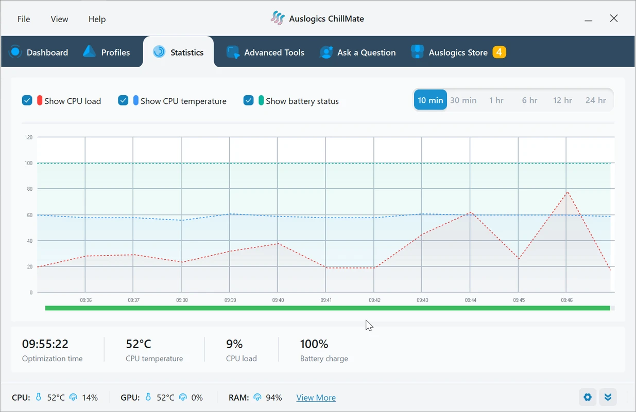This screenshot has width=636, height=412.
Task: Switch to the Statistics tab
Action: (179, 52)
